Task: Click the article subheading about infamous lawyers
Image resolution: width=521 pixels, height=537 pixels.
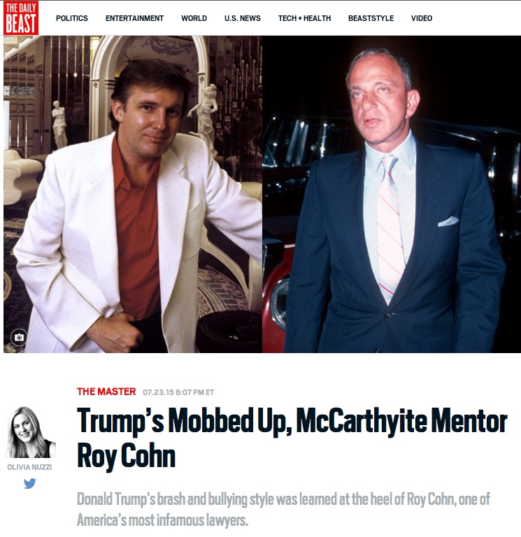Action: 283,510
